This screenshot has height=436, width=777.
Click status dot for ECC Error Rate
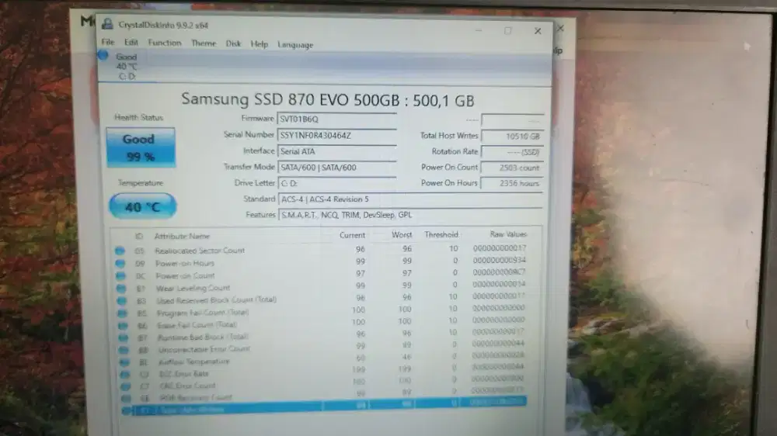pos(125,374)
